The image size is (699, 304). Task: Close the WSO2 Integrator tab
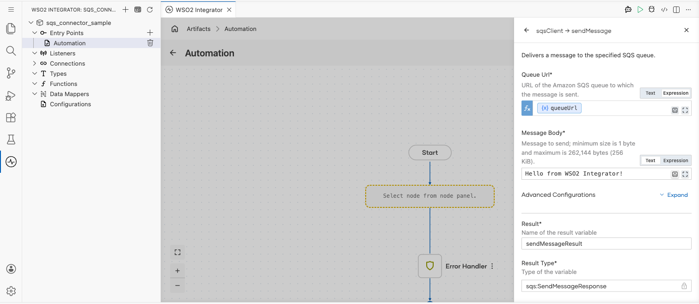(229, 10)
